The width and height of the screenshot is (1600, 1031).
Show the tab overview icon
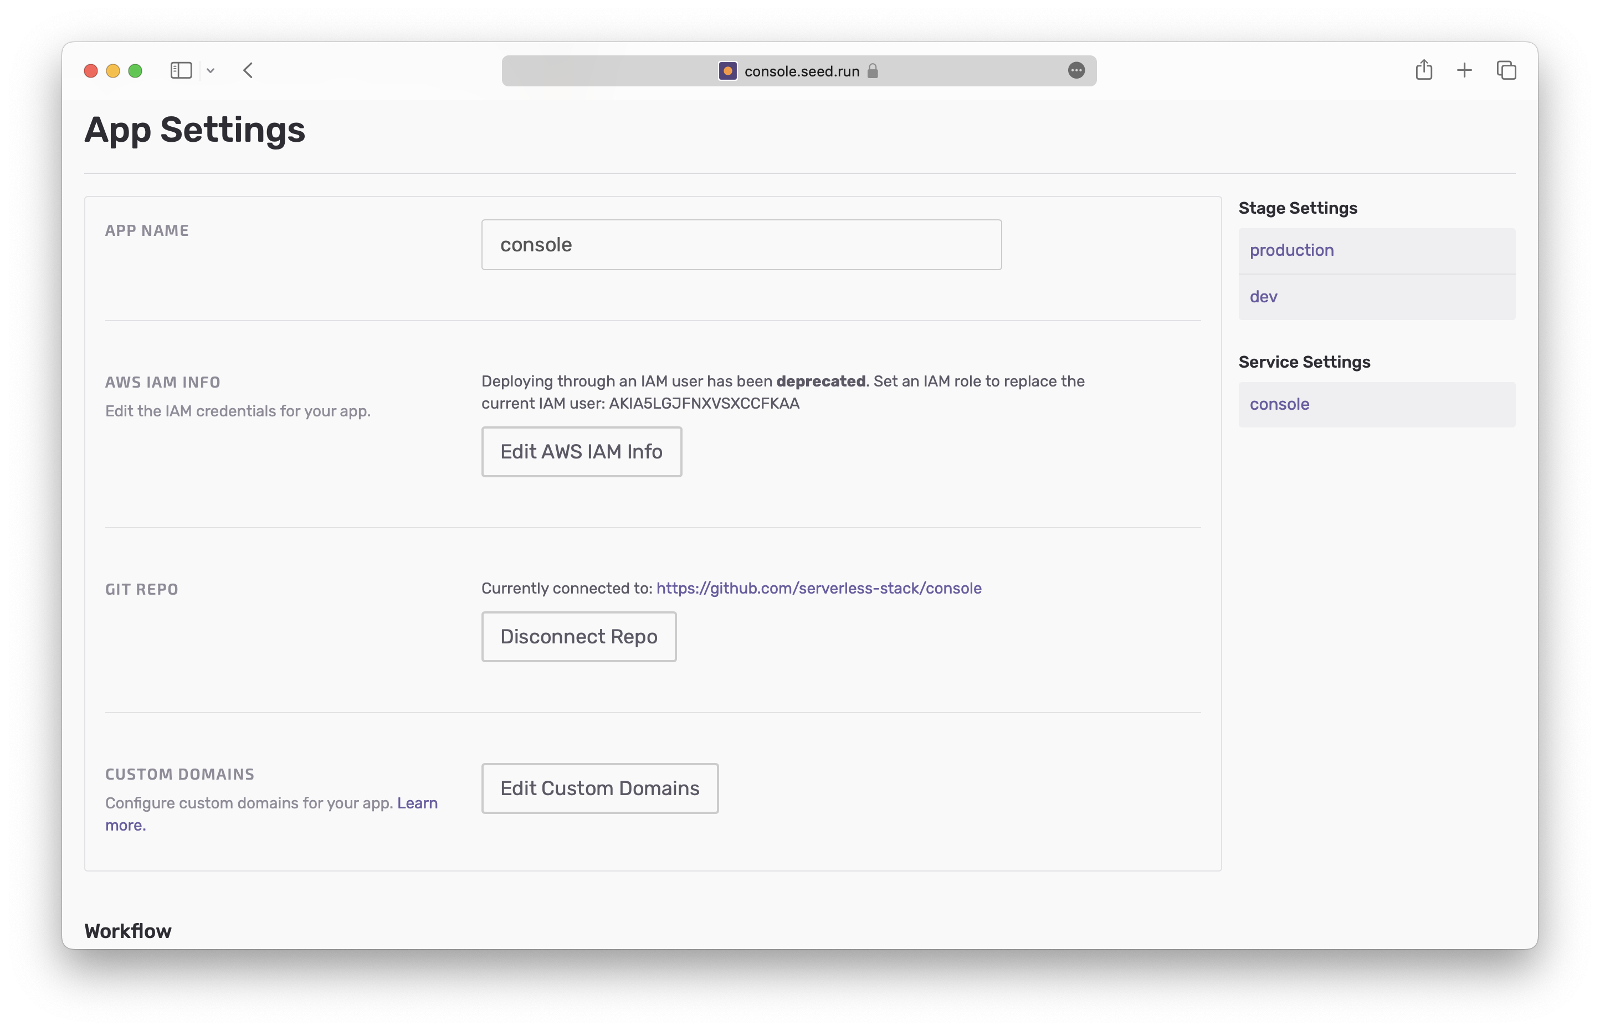point(1506,70)
